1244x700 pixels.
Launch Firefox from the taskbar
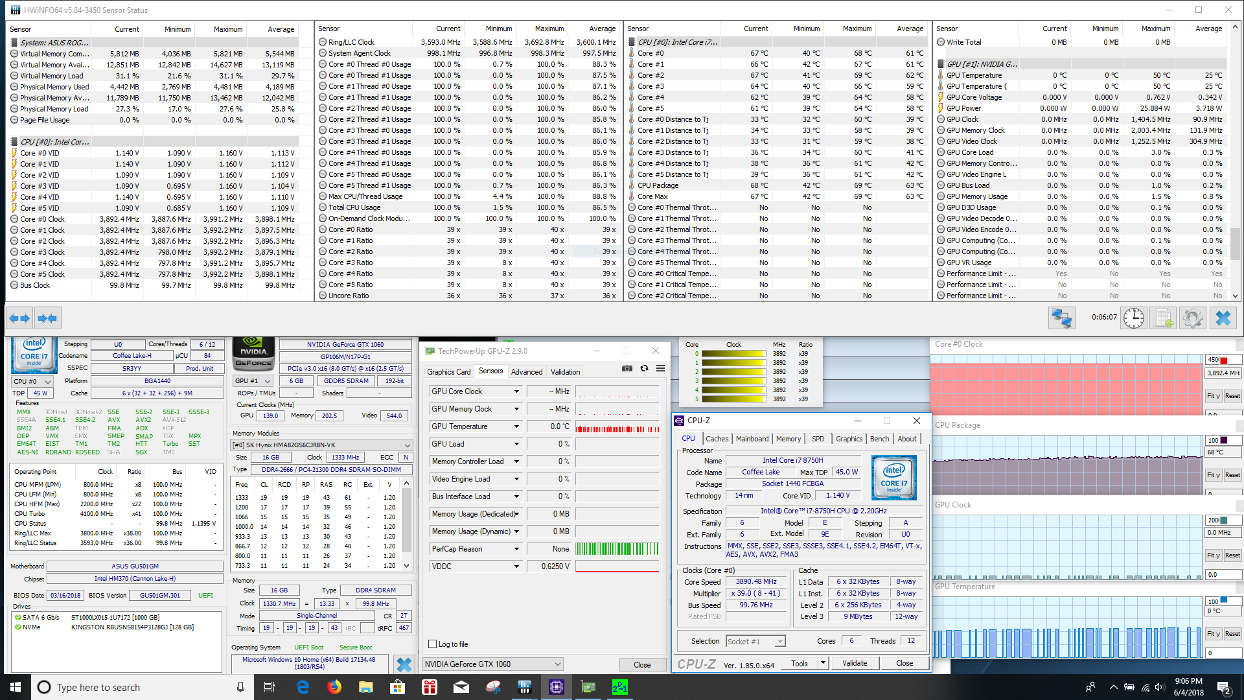[334, 687]
